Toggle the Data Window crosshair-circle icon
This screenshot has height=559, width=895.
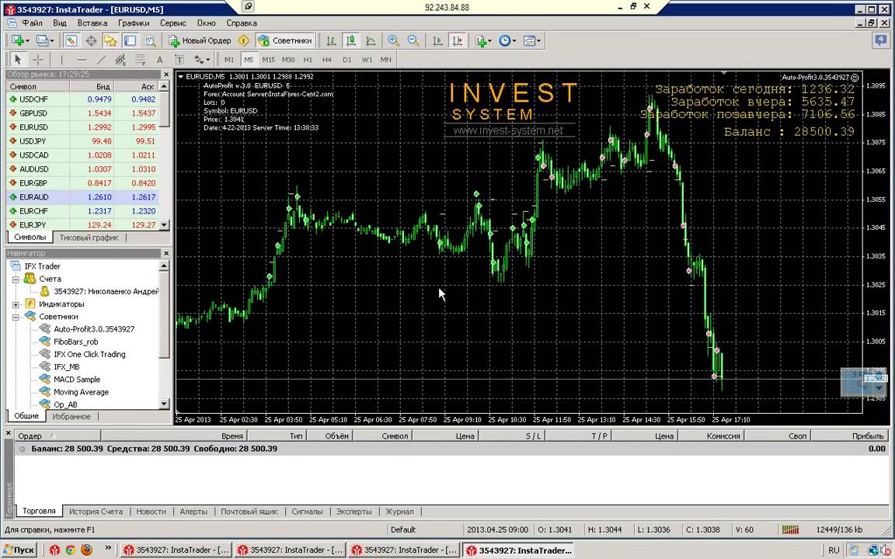(91, 40)
